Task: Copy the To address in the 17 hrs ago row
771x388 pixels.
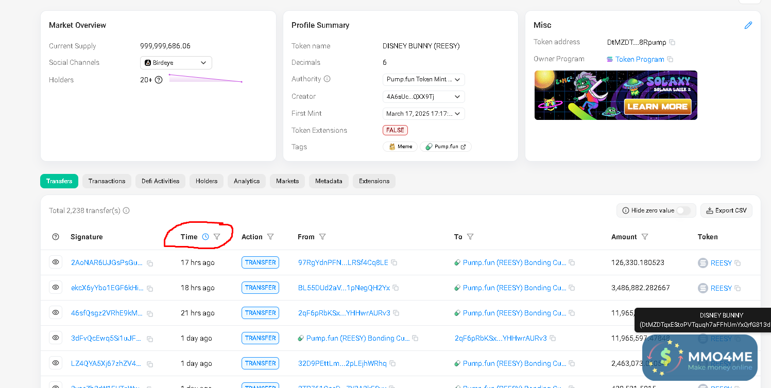Action: pyautogui.click(x=572, y=262)
